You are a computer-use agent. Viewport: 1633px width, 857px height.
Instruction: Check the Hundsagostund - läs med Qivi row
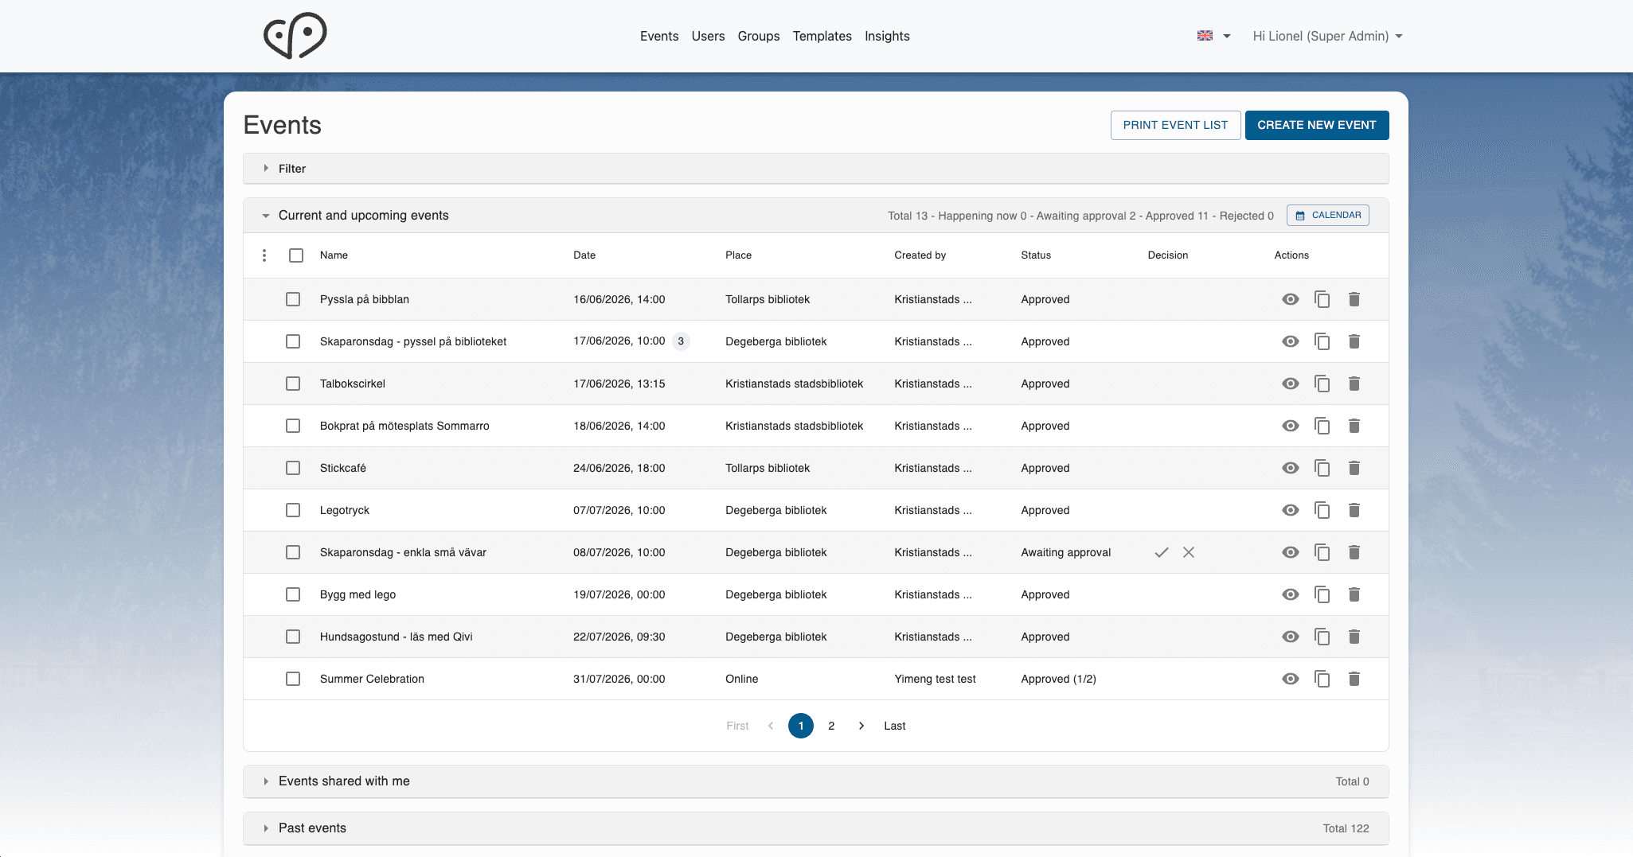(x=293, y=637)
